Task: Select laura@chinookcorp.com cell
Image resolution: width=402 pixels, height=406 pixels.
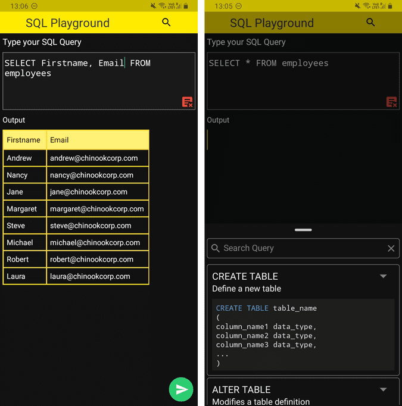Action: (98, 276)
